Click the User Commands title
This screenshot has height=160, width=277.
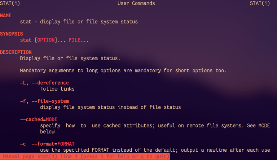(136, 3)
